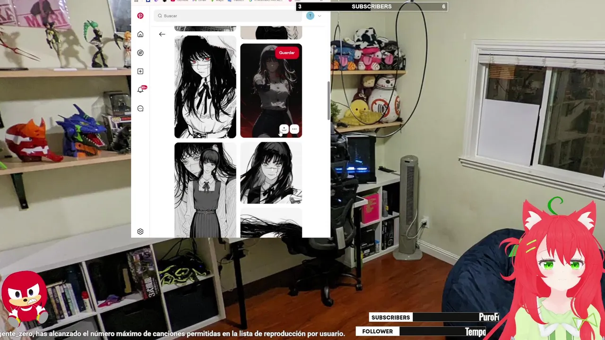The image size is (605, 340).
Task: Open the two girls in dress pin
Action: [205, 190]
